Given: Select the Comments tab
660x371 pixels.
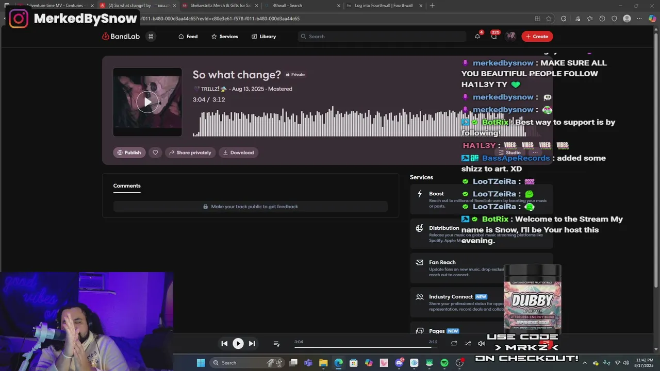Looking at the screenshot, I should pos(127,185).
